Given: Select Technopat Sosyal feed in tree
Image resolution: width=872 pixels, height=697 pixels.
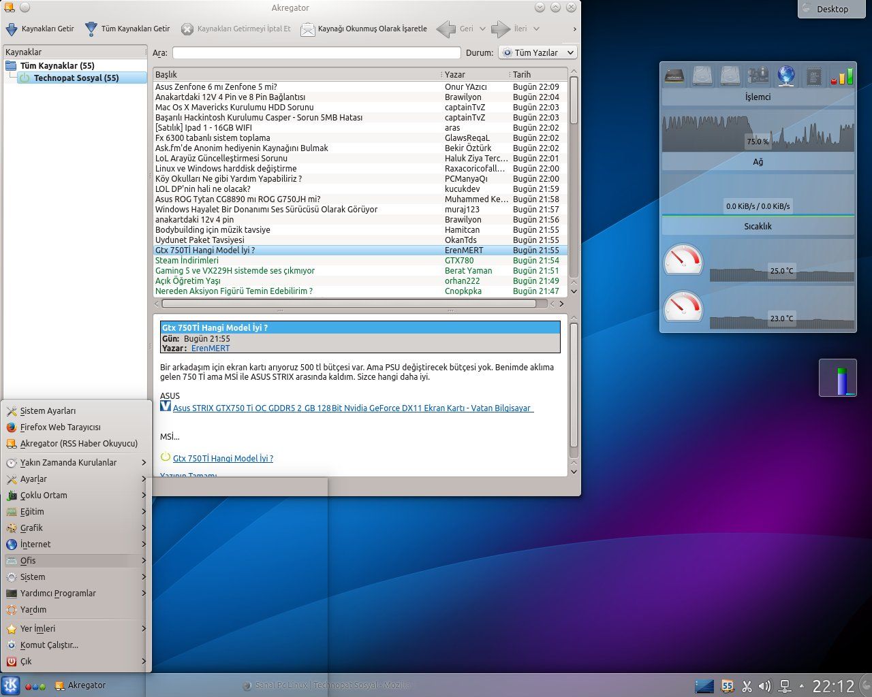Looking at the screenshot, I should 76,78.
